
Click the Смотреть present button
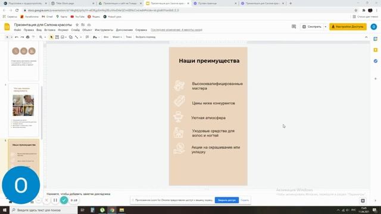pos(312,27)
